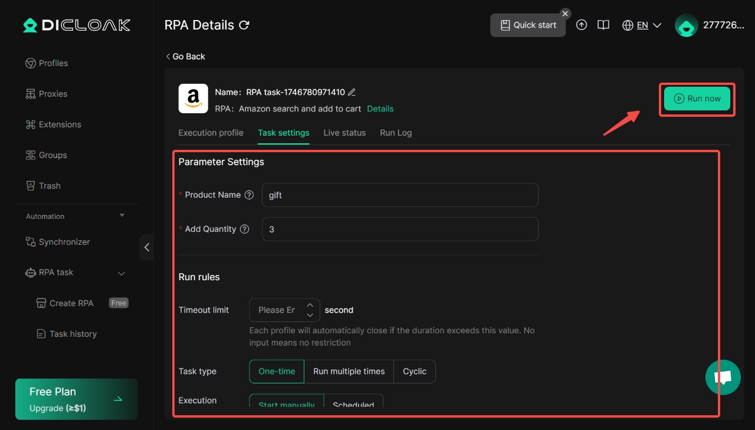This screenshot has height=430, width=755.
Task: Switch to Execution profile tab
Action: (211, 133)
